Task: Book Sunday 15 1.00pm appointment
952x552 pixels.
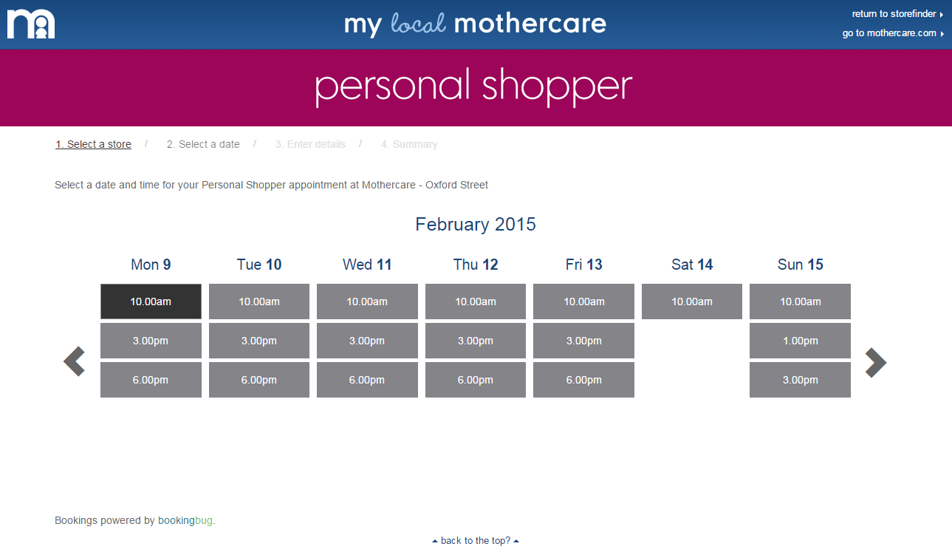Action: tap(800, 341)
